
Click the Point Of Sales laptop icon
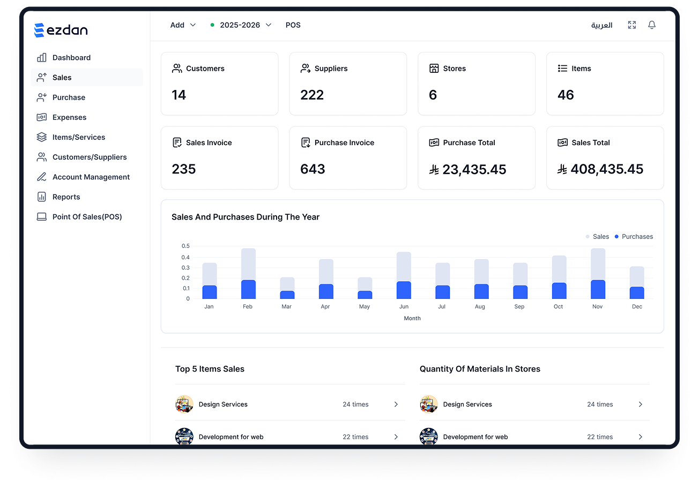tap(41, 217)
